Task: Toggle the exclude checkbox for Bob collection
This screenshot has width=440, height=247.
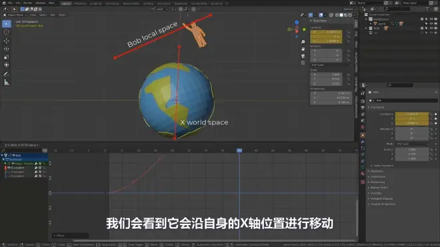Action: pos(422,29)
